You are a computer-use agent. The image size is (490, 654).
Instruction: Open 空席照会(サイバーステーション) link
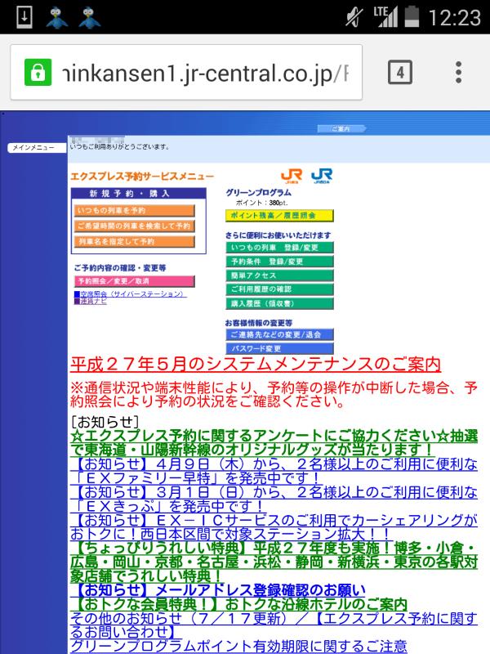(x=131, y=294)
